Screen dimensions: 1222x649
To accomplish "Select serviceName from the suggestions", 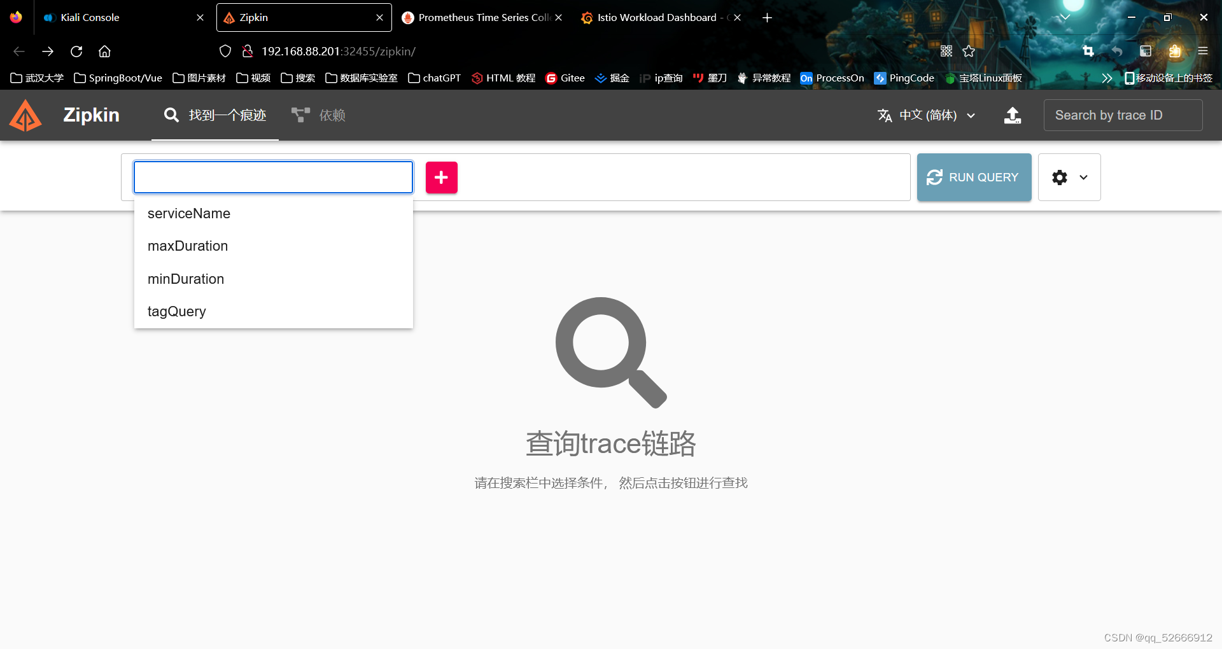I will click(273, 214).
